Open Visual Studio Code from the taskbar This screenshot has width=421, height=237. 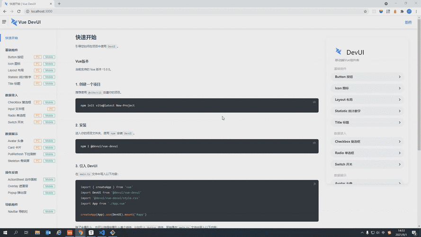(102, 233)
